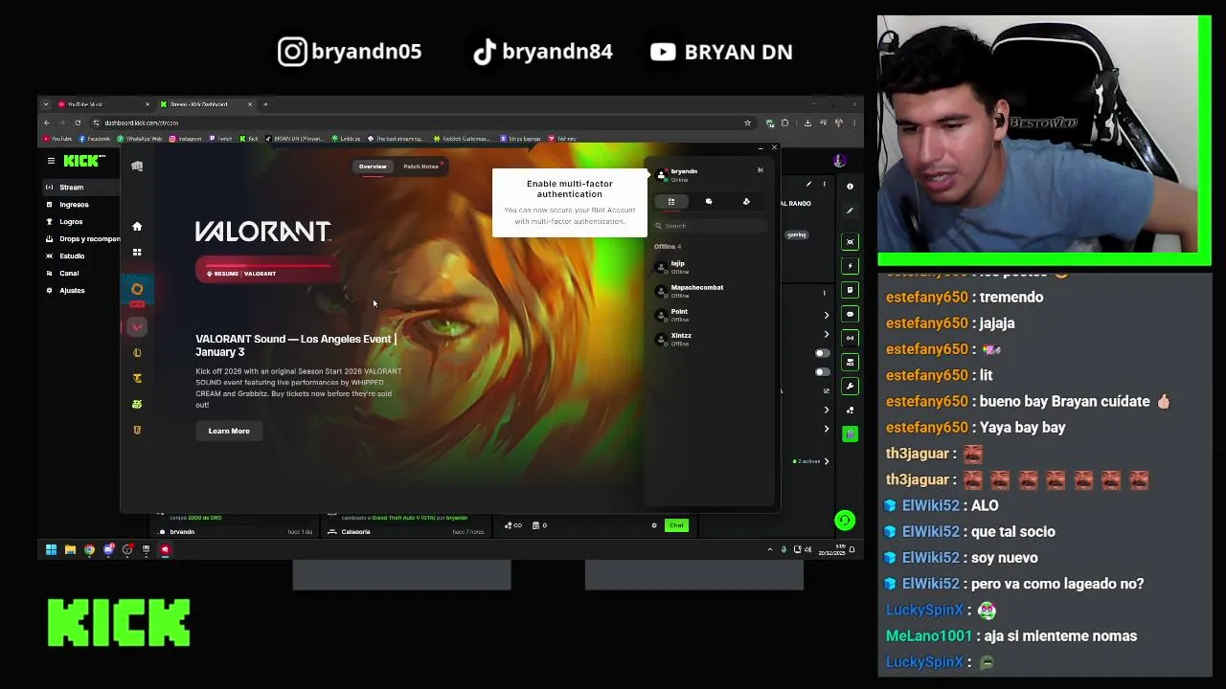1226x689 pixels.
Task: Select the Stream - Kick Dashboard browser tab
Action: coord(208,104)
